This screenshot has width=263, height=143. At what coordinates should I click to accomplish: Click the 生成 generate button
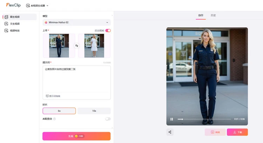tap(76, 136)
